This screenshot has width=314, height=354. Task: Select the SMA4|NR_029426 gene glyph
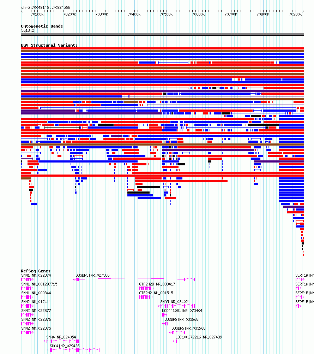73,350
